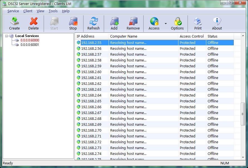Viewport: 248px width, 168px height.
Task: Click globe icon of 192.168.2.68
Action: pyautogui.click(x=78, y=118)
